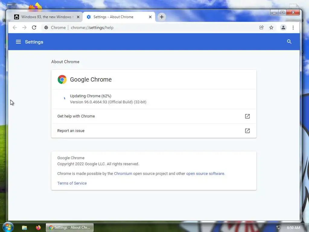309x232 pixels.
Task: Click the network icon in the tray
Action: 279,228
